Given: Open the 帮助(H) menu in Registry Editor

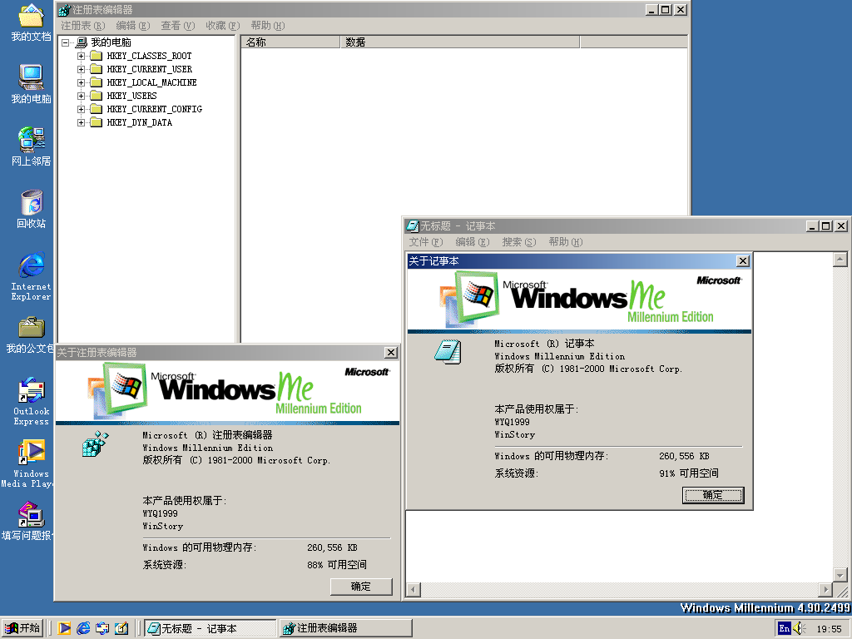Looking at the screenshot, I should coord(268,26).
